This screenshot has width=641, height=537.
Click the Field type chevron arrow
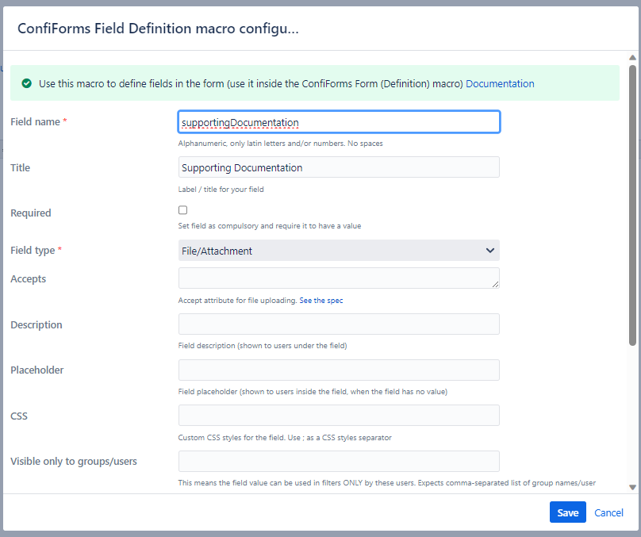tap(489, 251)
